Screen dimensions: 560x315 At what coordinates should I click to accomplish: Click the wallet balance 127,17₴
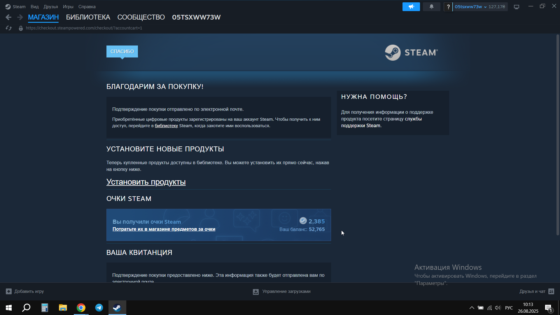pyautogui.click(x=497, y=7)
